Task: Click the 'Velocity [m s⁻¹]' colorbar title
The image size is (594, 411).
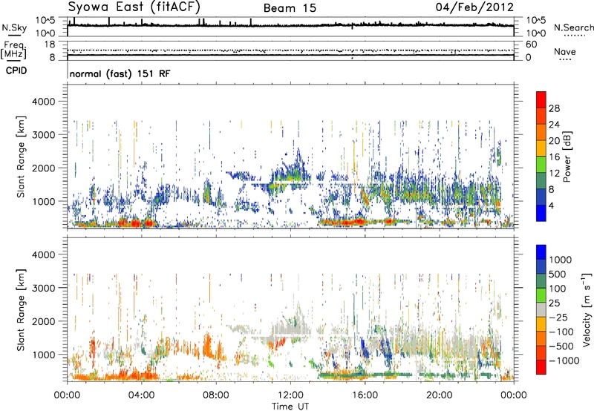Action: (x=587, y=310)
